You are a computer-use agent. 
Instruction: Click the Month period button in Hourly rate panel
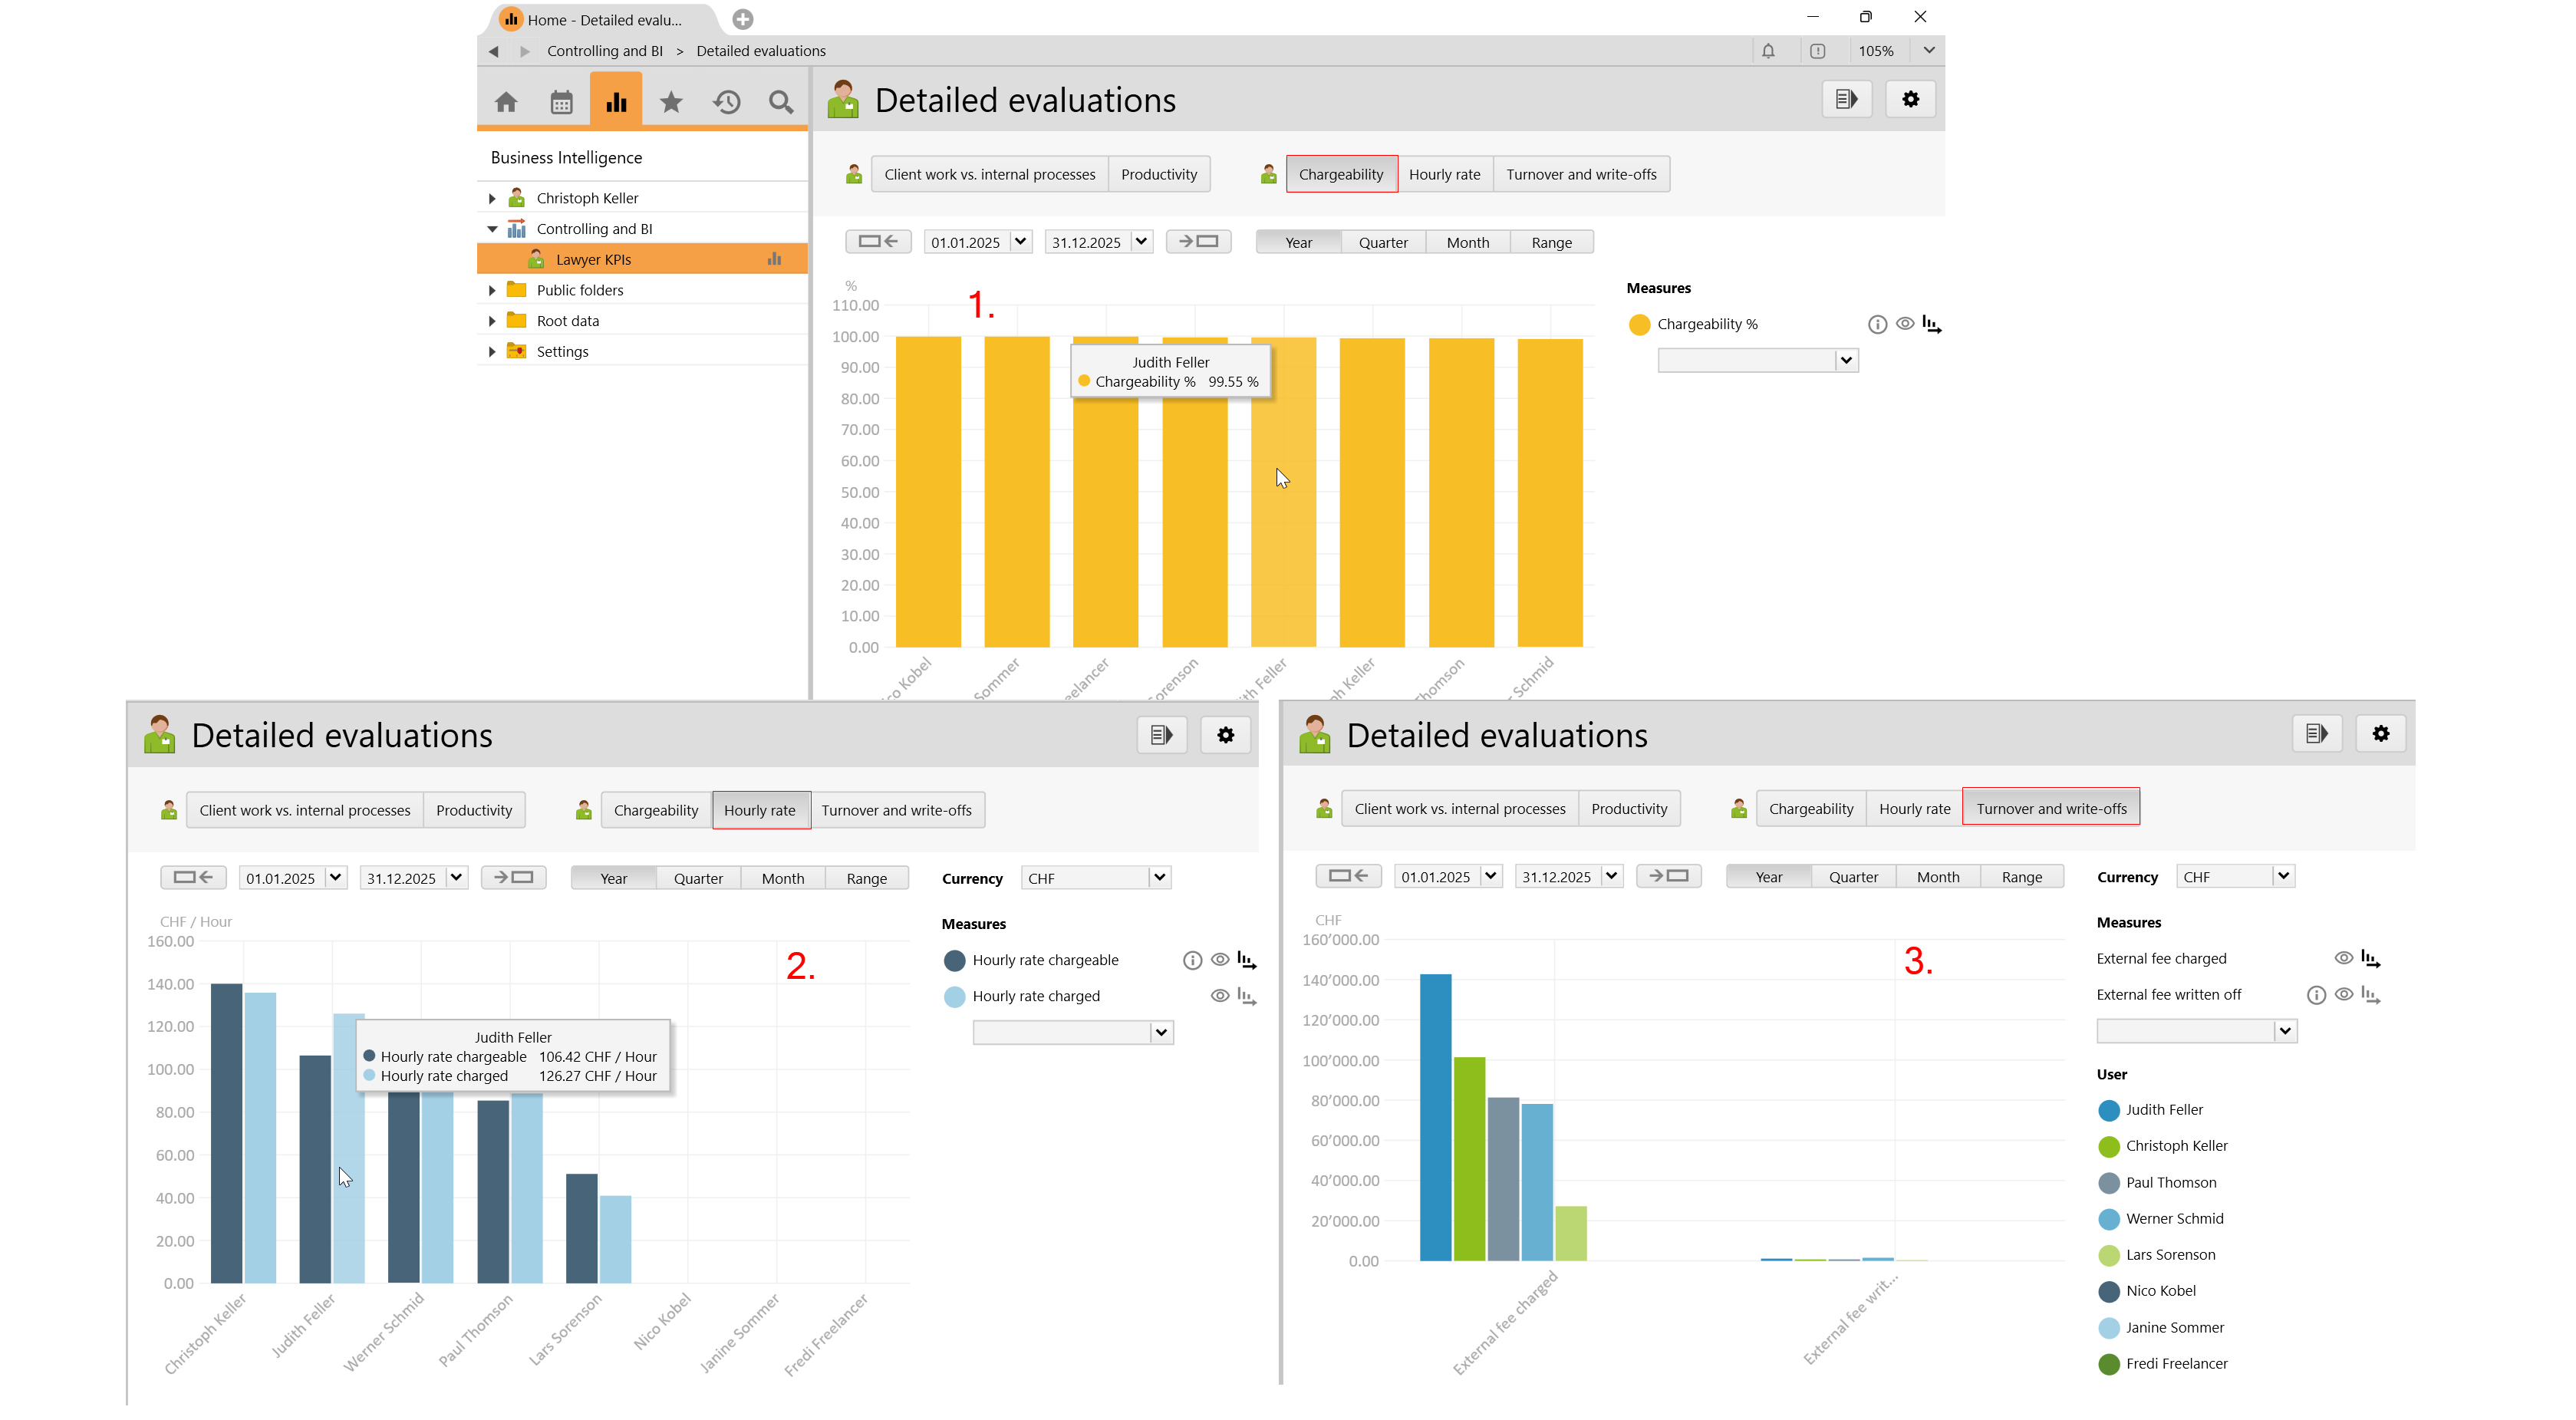pos(782,879)
